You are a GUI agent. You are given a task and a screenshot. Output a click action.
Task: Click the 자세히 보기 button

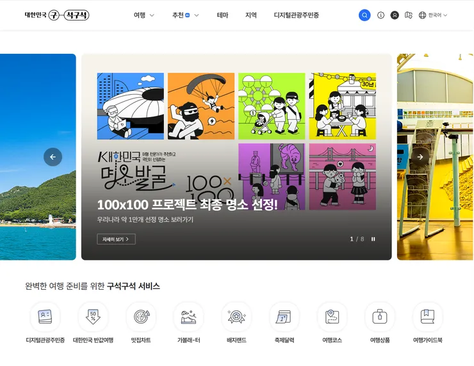coord(116,239)
